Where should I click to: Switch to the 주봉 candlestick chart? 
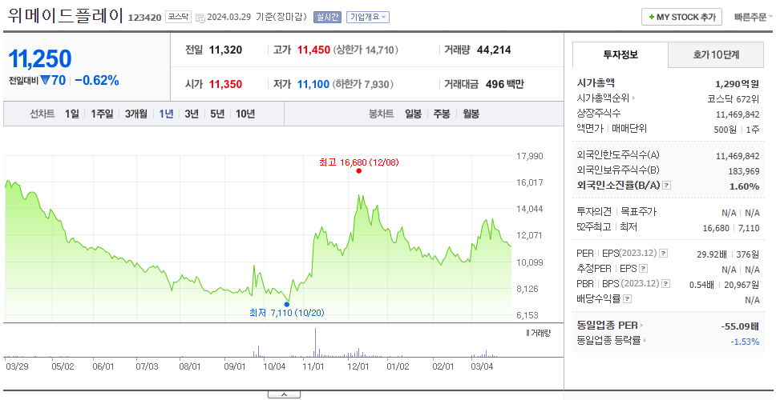(442, 114)
